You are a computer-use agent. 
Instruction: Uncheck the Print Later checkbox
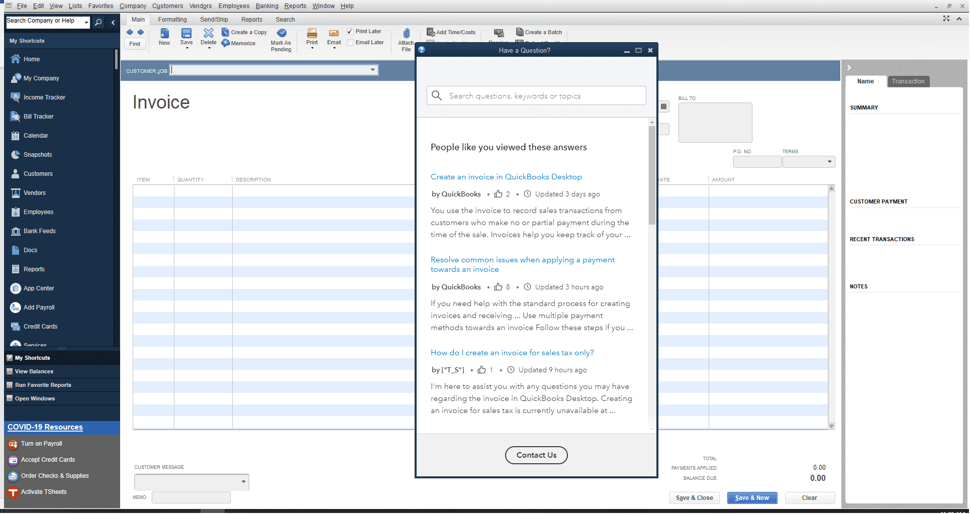point(350,31)
